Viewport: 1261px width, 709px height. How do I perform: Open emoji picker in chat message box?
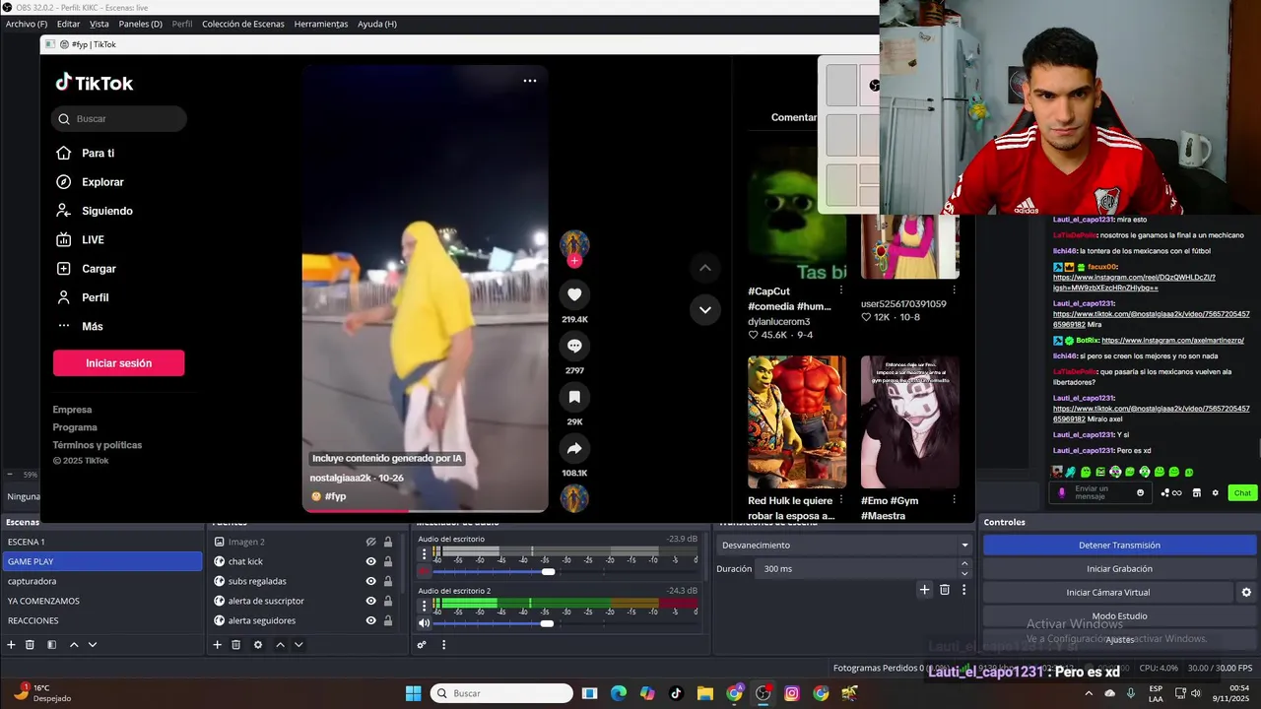pos(1141,492)
